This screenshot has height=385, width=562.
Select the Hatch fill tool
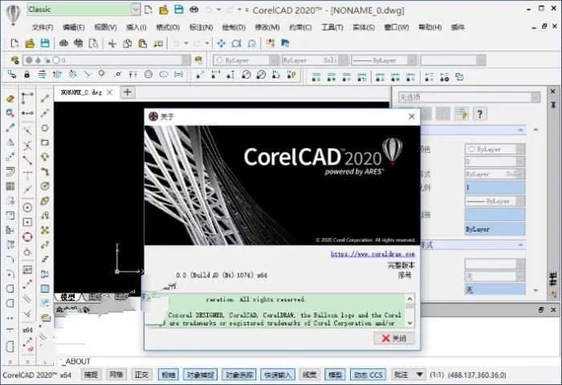coord(45,289)
